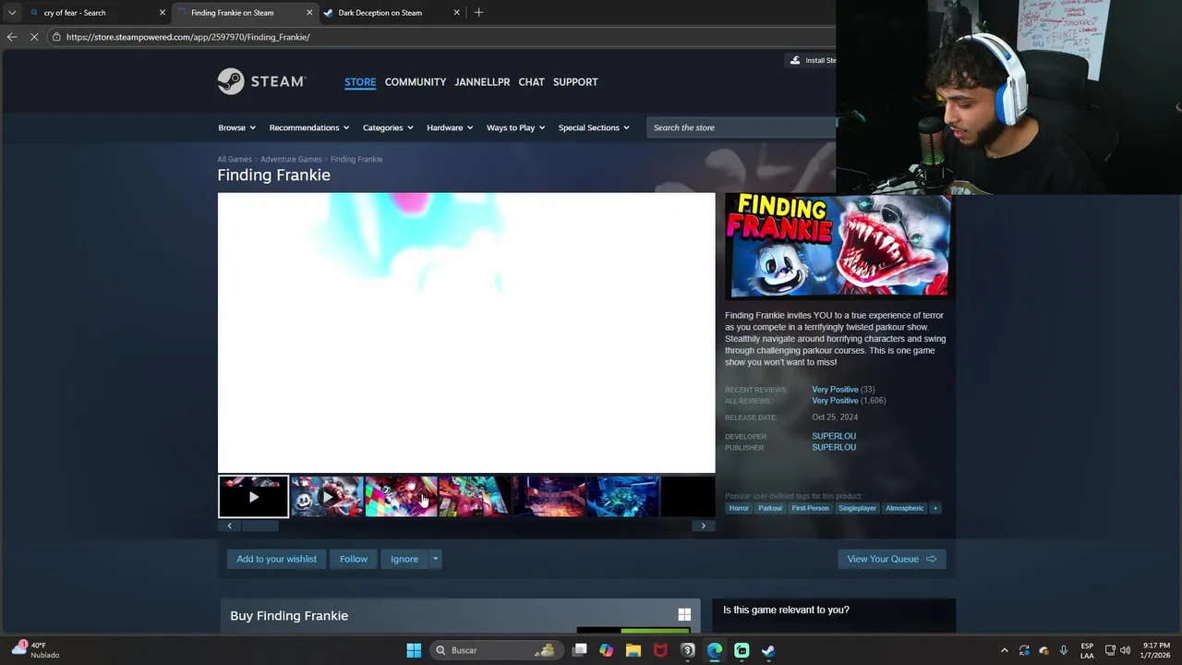The width and height of the screenshot is (1182, 665).
Task: Open 'All Games' breadcrumb link
Action: coord(235,159)
